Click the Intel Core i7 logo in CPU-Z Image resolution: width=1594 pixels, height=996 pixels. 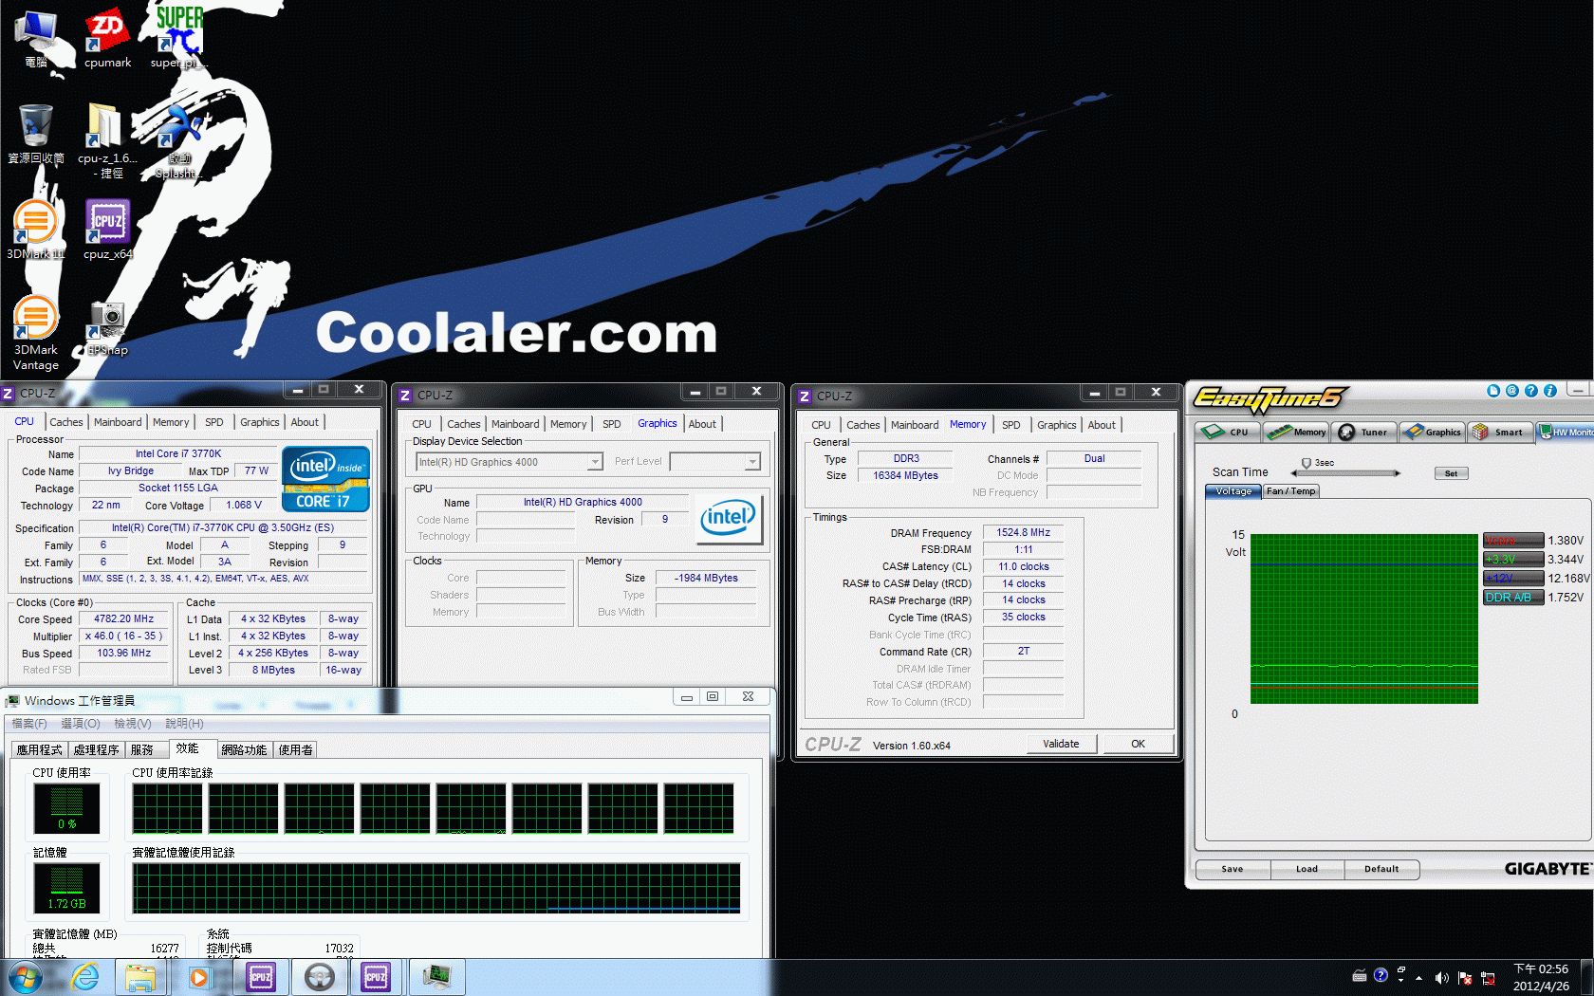(326, 479)
